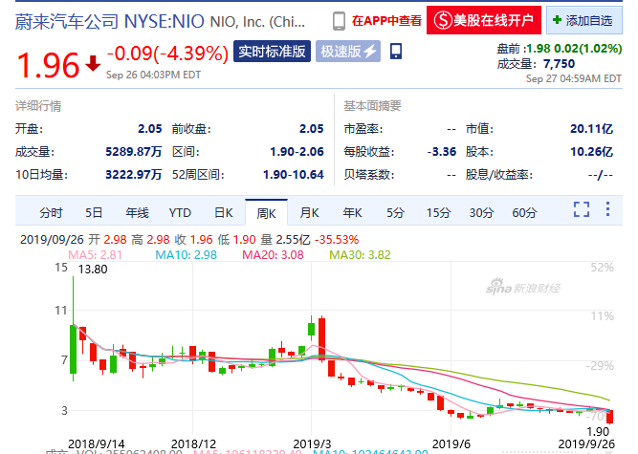Open the 年K yearly chart tab
Viewport: 638px width, 454px height.
(x=352, y=212)
